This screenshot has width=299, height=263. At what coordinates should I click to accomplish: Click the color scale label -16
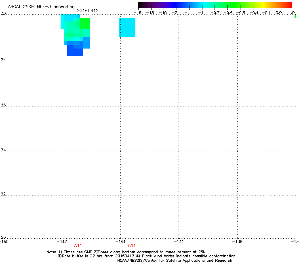pyautogui.click(x=137, y=13)
